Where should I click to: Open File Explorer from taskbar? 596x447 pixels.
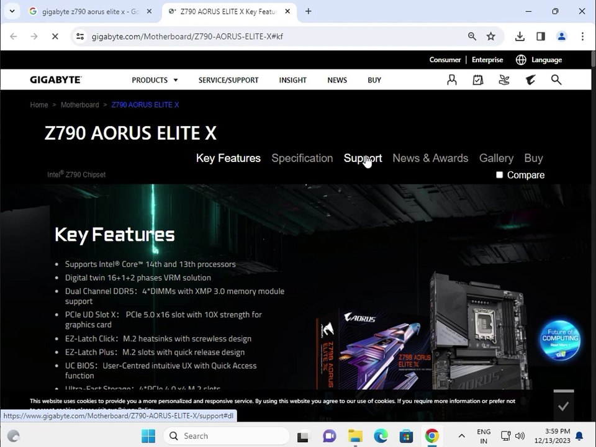point(355,436)
